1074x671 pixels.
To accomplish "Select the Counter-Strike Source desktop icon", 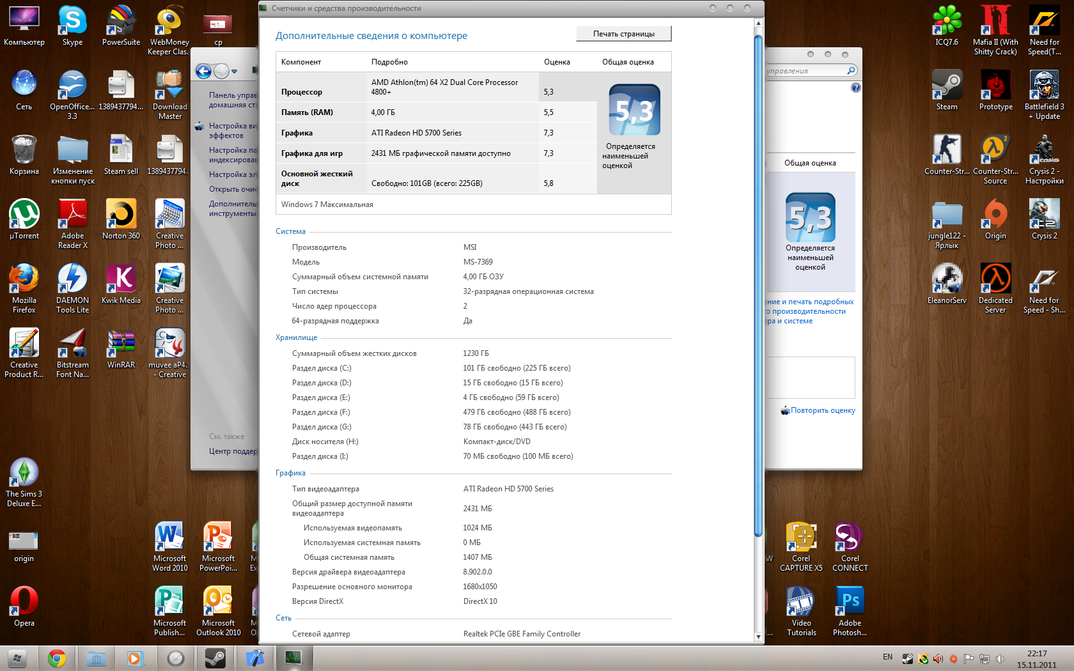I will coord(995,160).
